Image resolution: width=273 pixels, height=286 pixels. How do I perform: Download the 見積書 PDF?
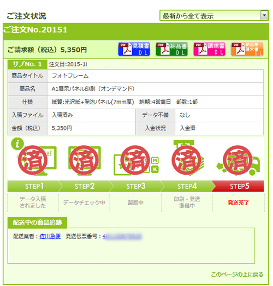click(134, 49)
